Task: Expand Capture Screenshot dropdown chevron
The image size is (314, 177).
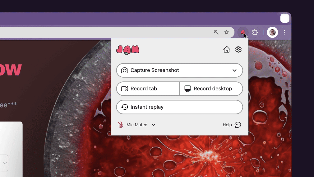Action: 234,70
